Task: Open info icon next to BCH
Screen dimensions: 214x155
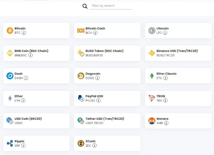Action: (95, 33)
